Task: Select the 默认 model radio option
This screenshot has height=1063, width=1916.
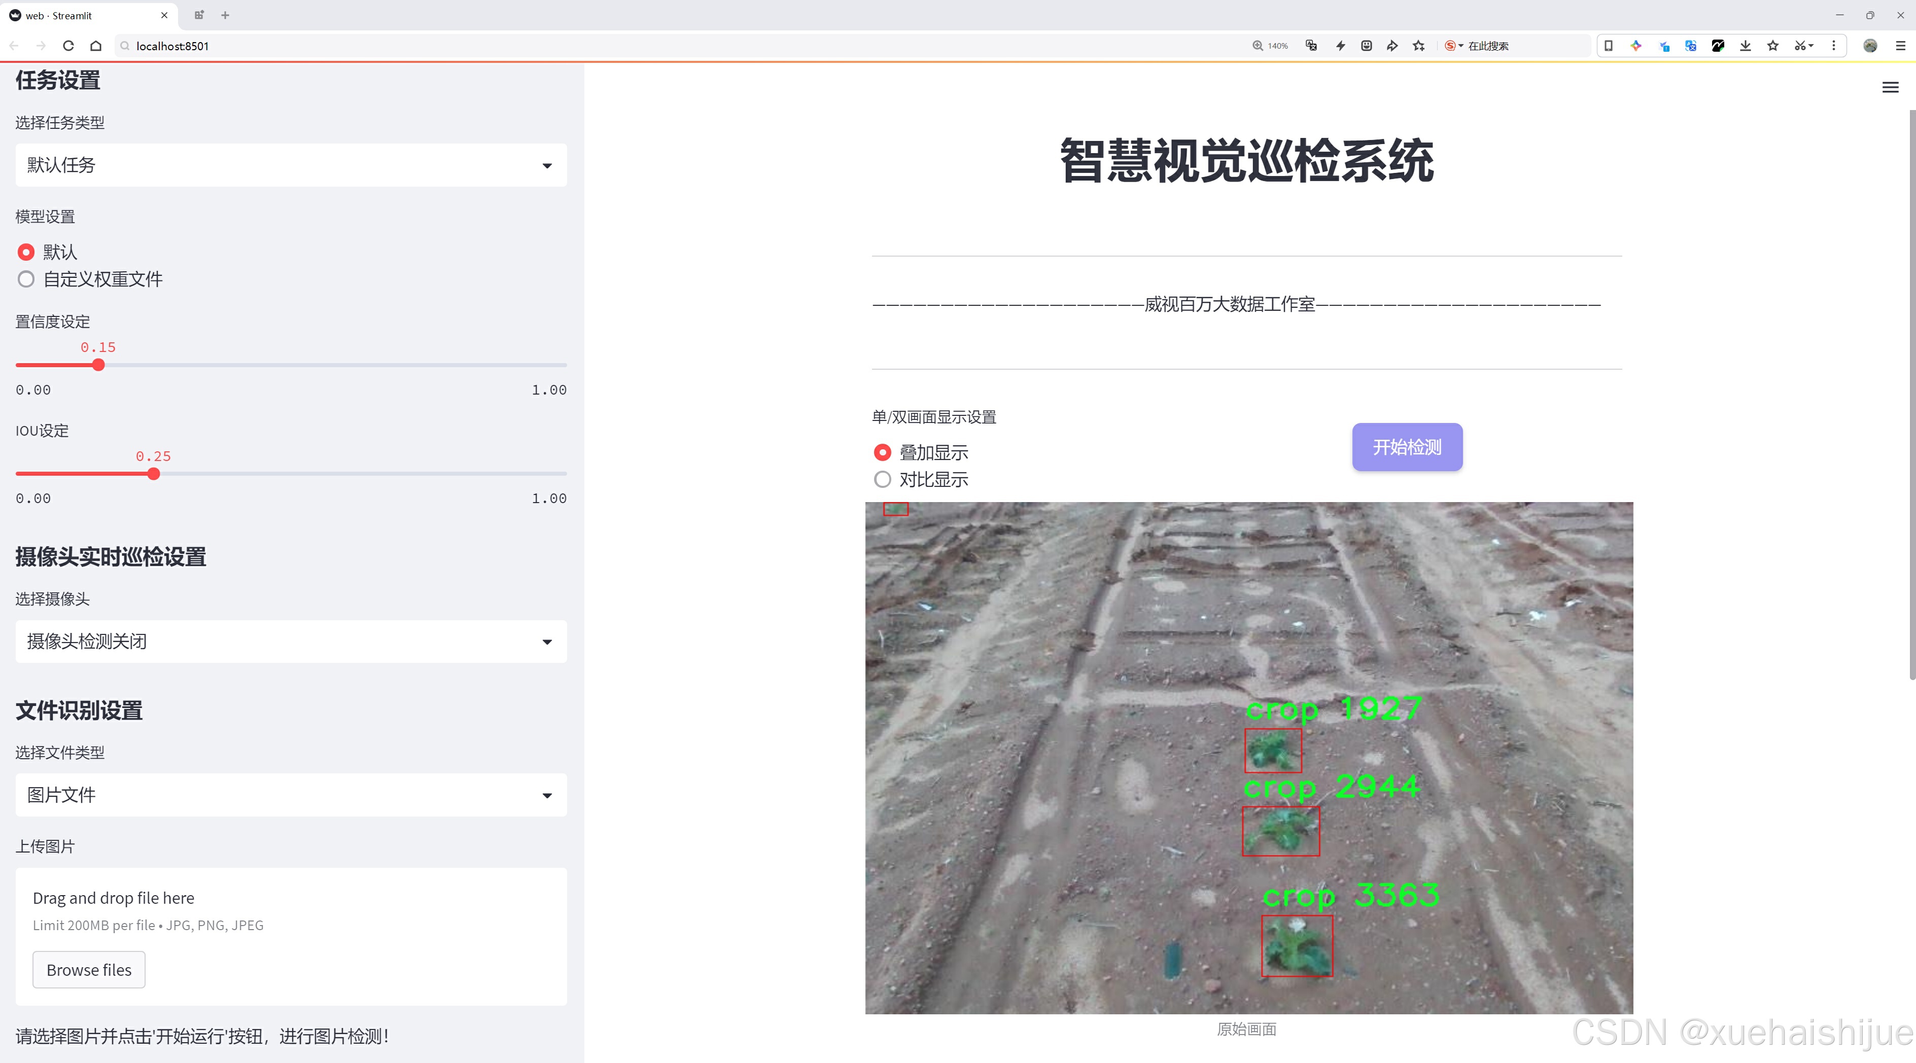Action: pos(26,253)
